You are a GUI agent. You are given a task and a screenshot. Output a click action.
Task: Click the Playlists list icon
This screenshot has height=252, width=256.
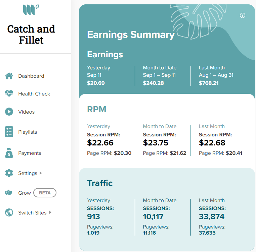[x=9, y=132]
